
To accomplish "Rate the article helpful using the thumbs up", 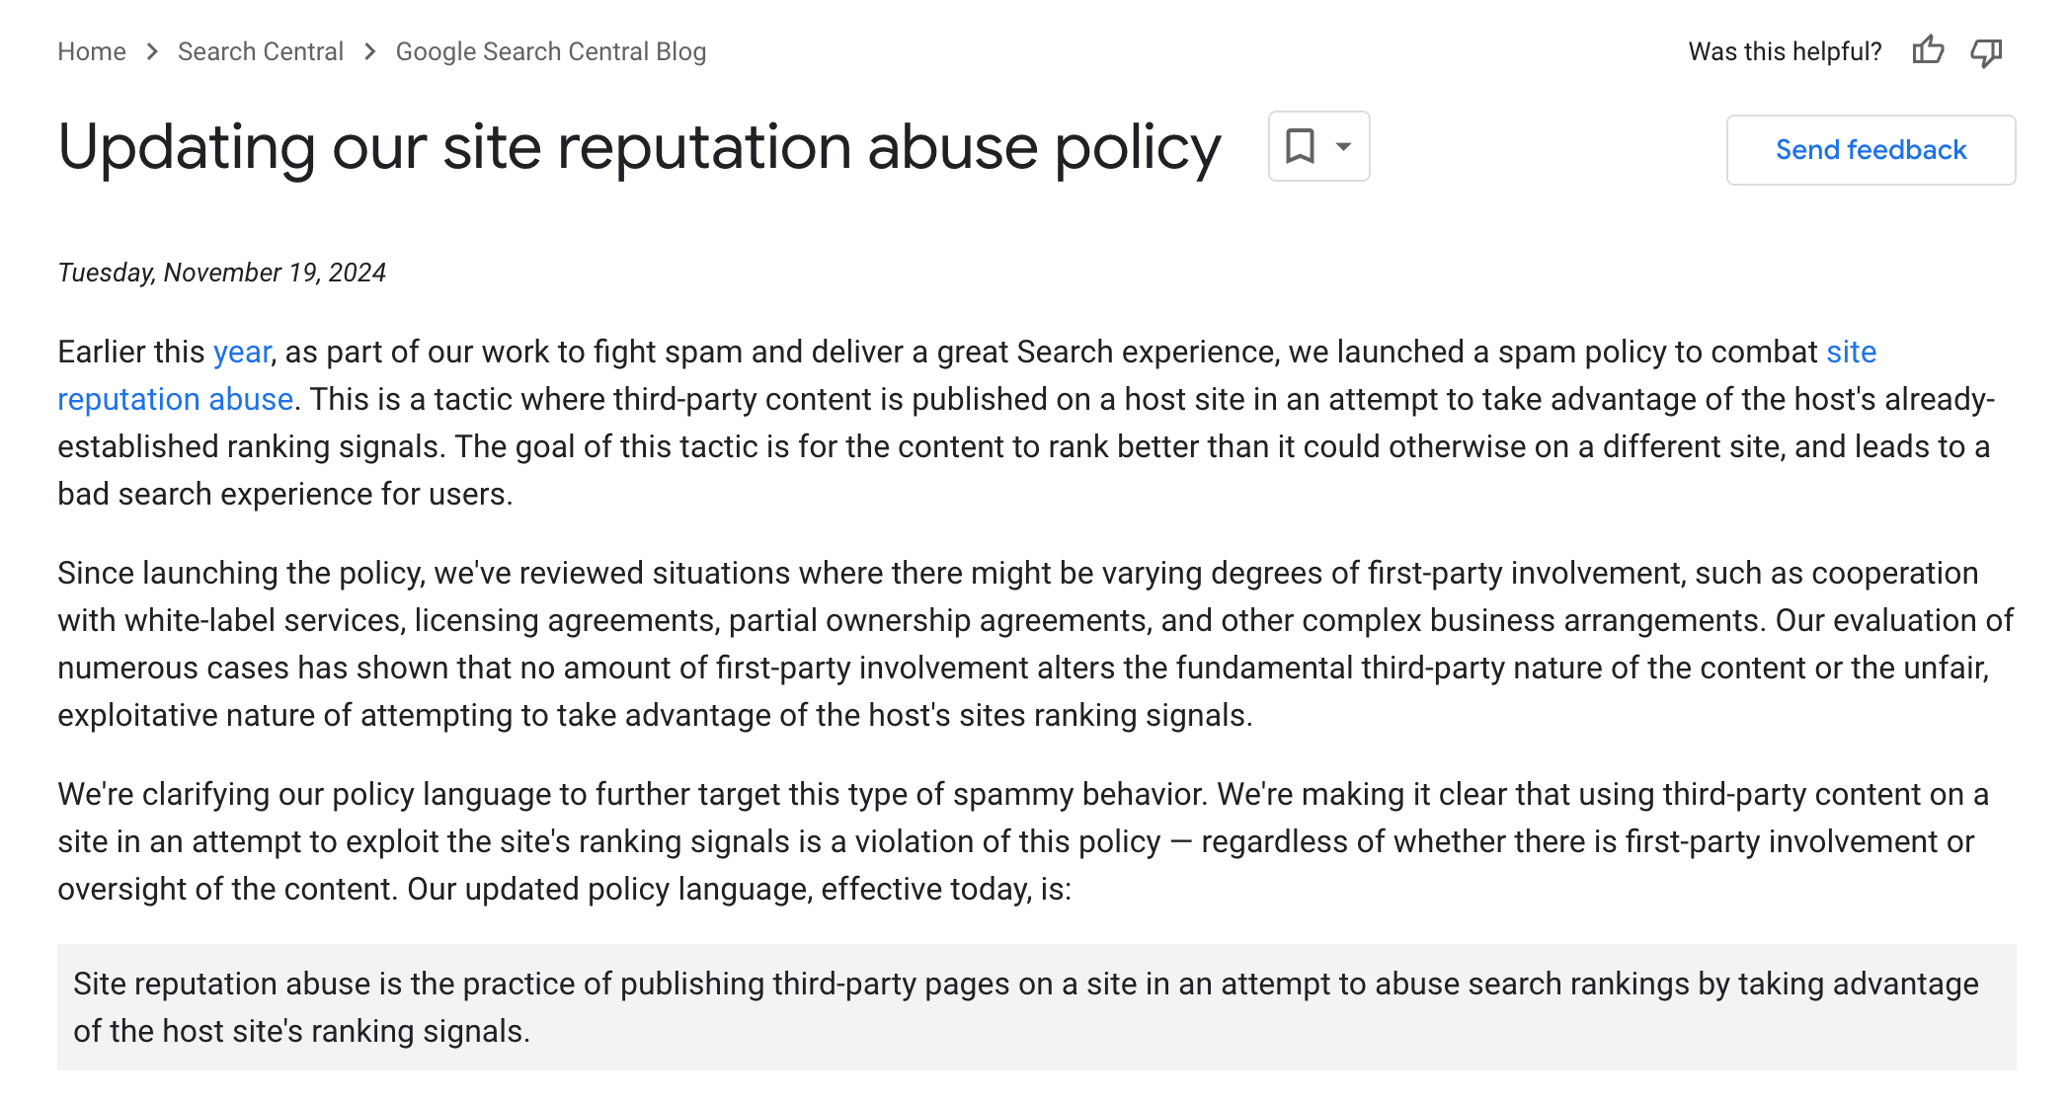I will click(1929, 50).
